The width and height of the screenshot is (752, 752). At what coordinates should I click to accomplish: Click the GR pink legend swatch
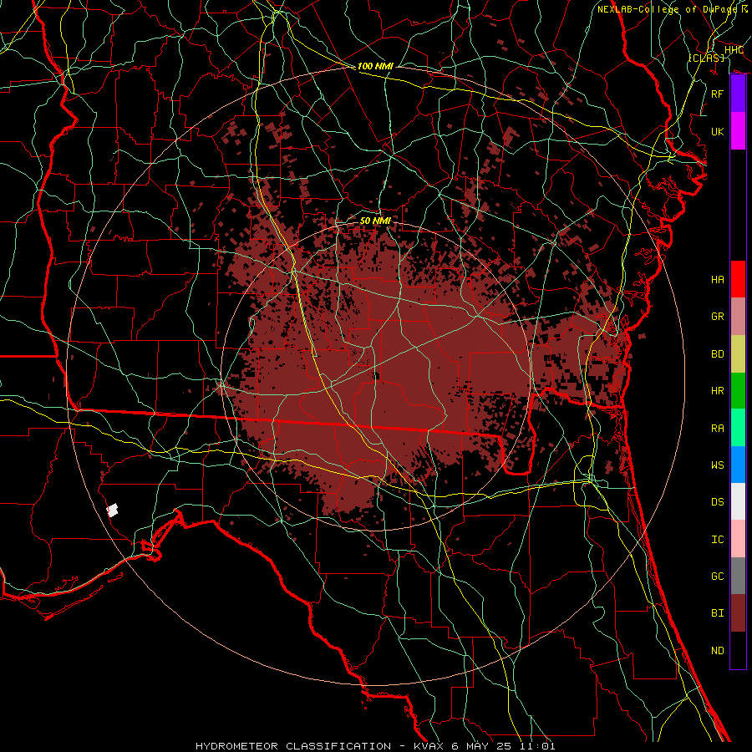pyautogui.click(x=738, y=317)
